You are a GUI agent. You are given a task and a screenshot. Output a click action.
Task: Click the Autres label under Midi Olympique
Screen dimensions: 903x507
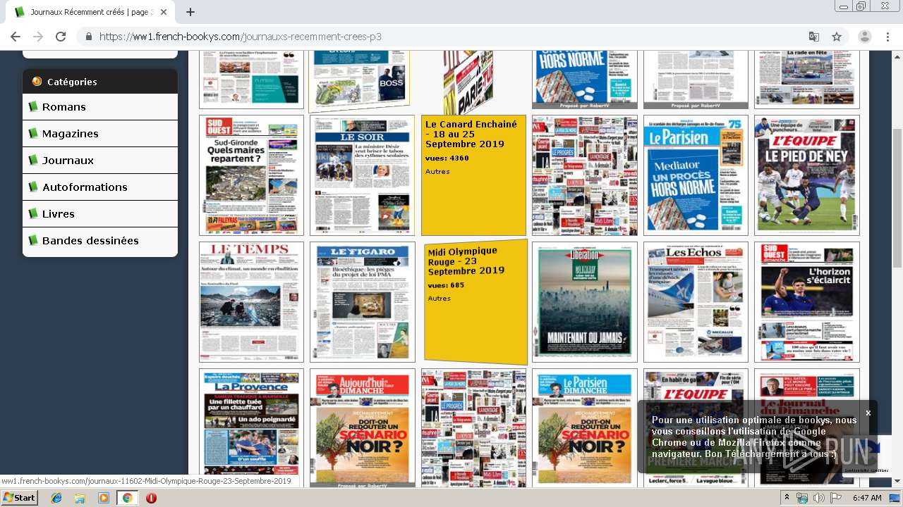point(439,299)
